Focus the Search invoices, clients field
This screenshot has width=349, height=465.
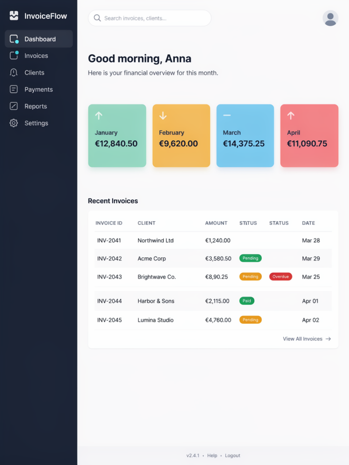pos(150,18)
